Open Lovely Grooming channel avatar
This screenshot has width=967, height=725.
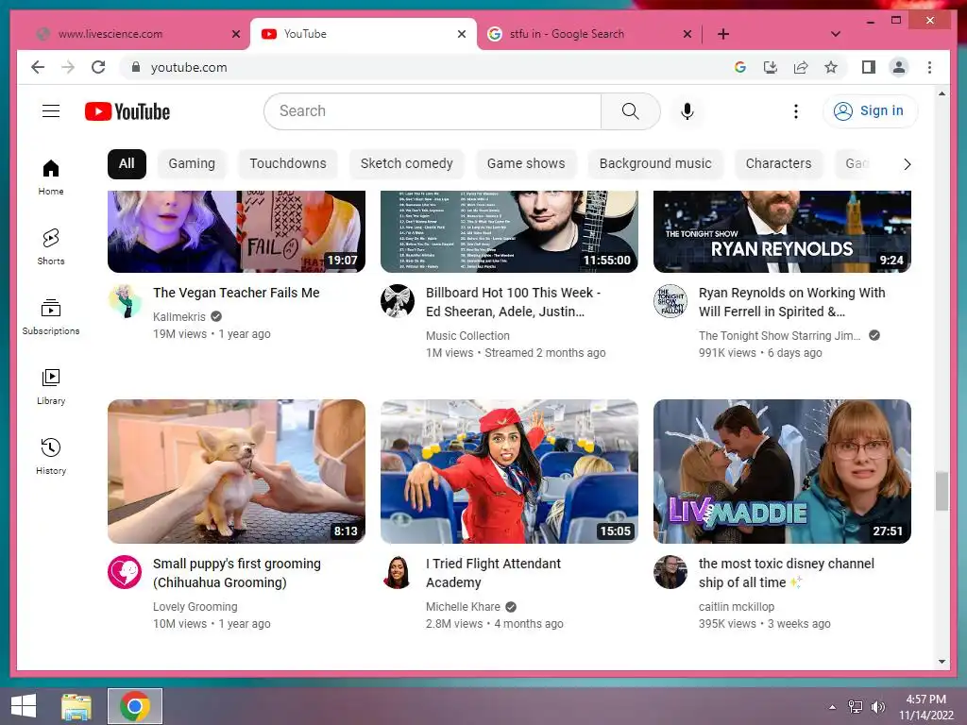point(126,572)
